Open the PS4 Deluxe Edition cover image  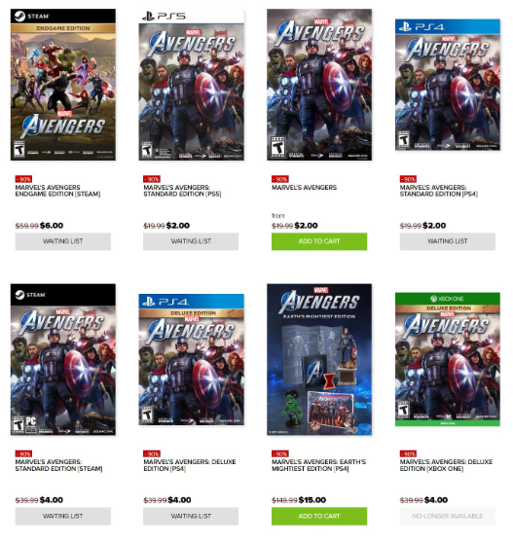[x=191, y=359]
